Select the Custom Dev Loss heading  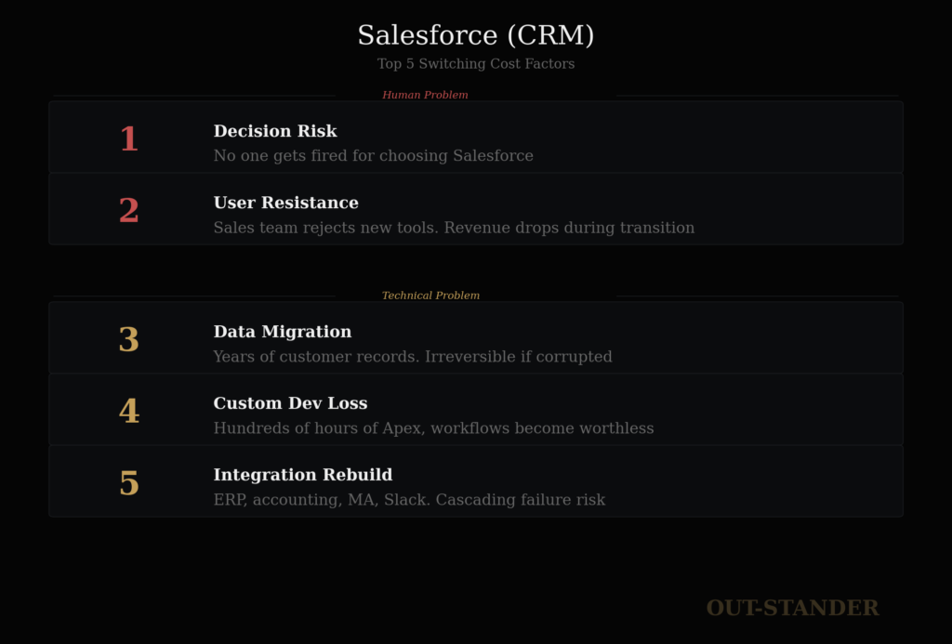tap(290, 403)
